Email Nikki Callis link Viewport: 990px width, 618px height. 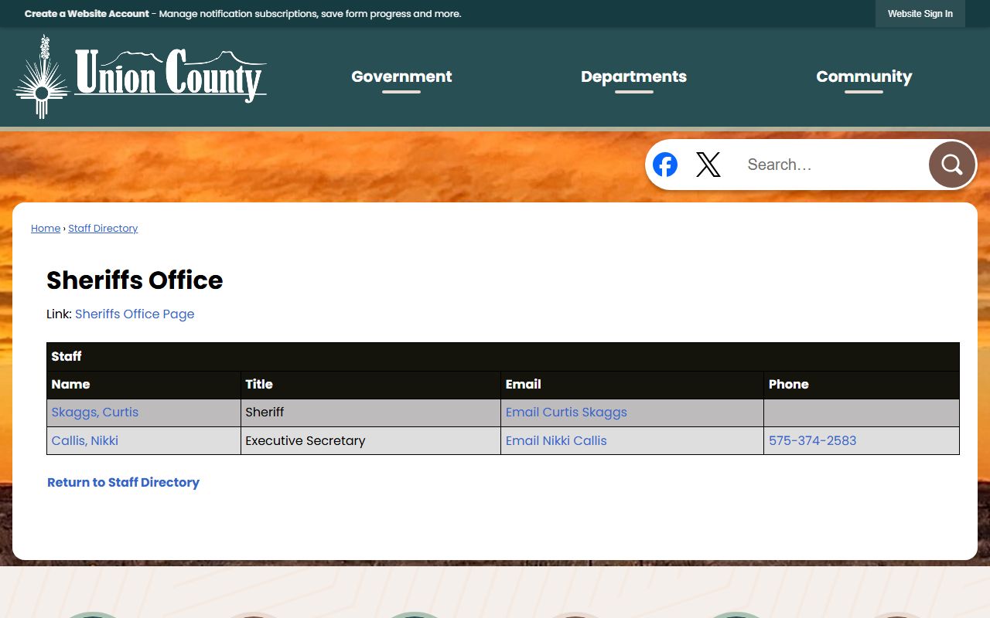[556, 441]
